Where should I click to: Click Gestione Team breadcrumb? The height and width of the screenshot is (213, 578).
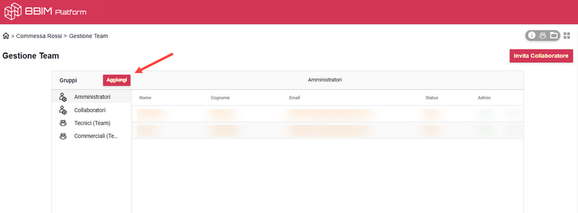(88, 36)
